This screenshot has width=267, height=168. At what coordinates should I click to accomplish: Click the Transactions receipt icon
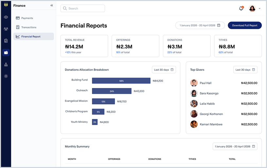(x=18, y=27)
